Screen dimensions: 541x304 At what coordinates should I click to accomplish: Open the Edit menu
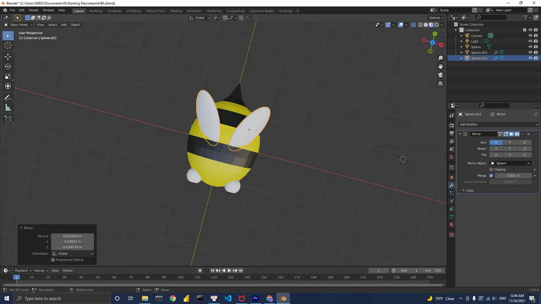coord(22,10)
